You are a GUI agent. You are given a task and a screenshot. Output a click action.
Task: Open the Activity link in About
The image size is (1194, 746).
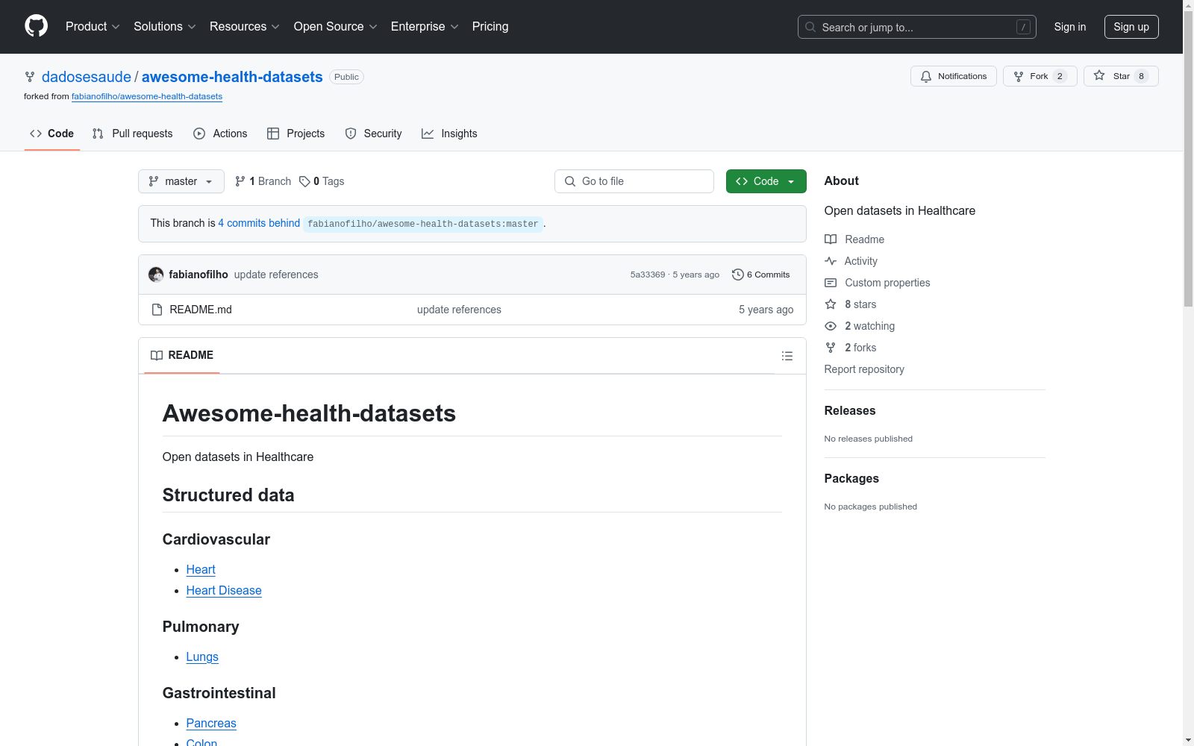click(851, 261)
